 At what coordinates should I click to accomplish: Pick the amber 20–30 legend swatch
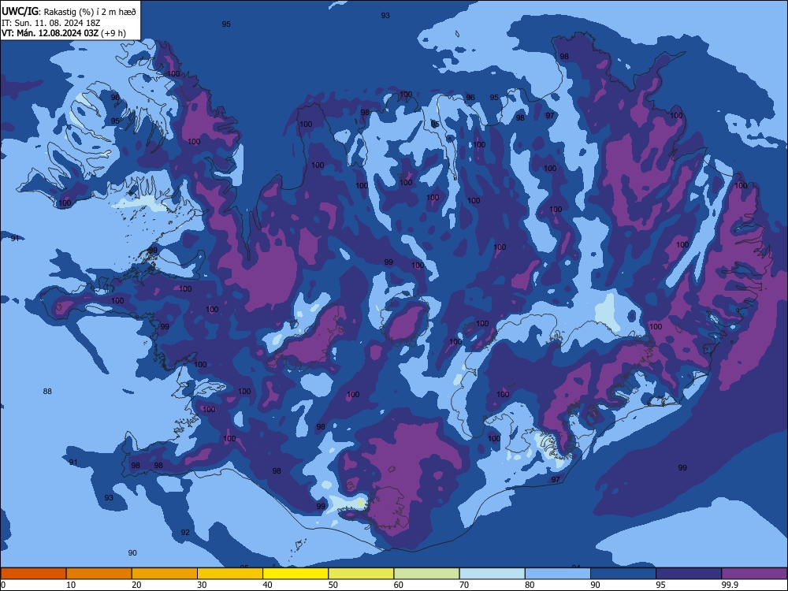tap(165, 574)
